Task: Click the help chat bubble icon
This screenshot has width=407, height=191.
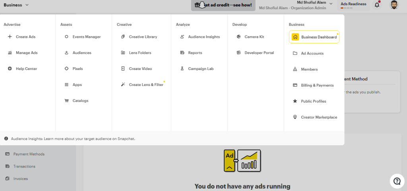Action: [396, 181]
